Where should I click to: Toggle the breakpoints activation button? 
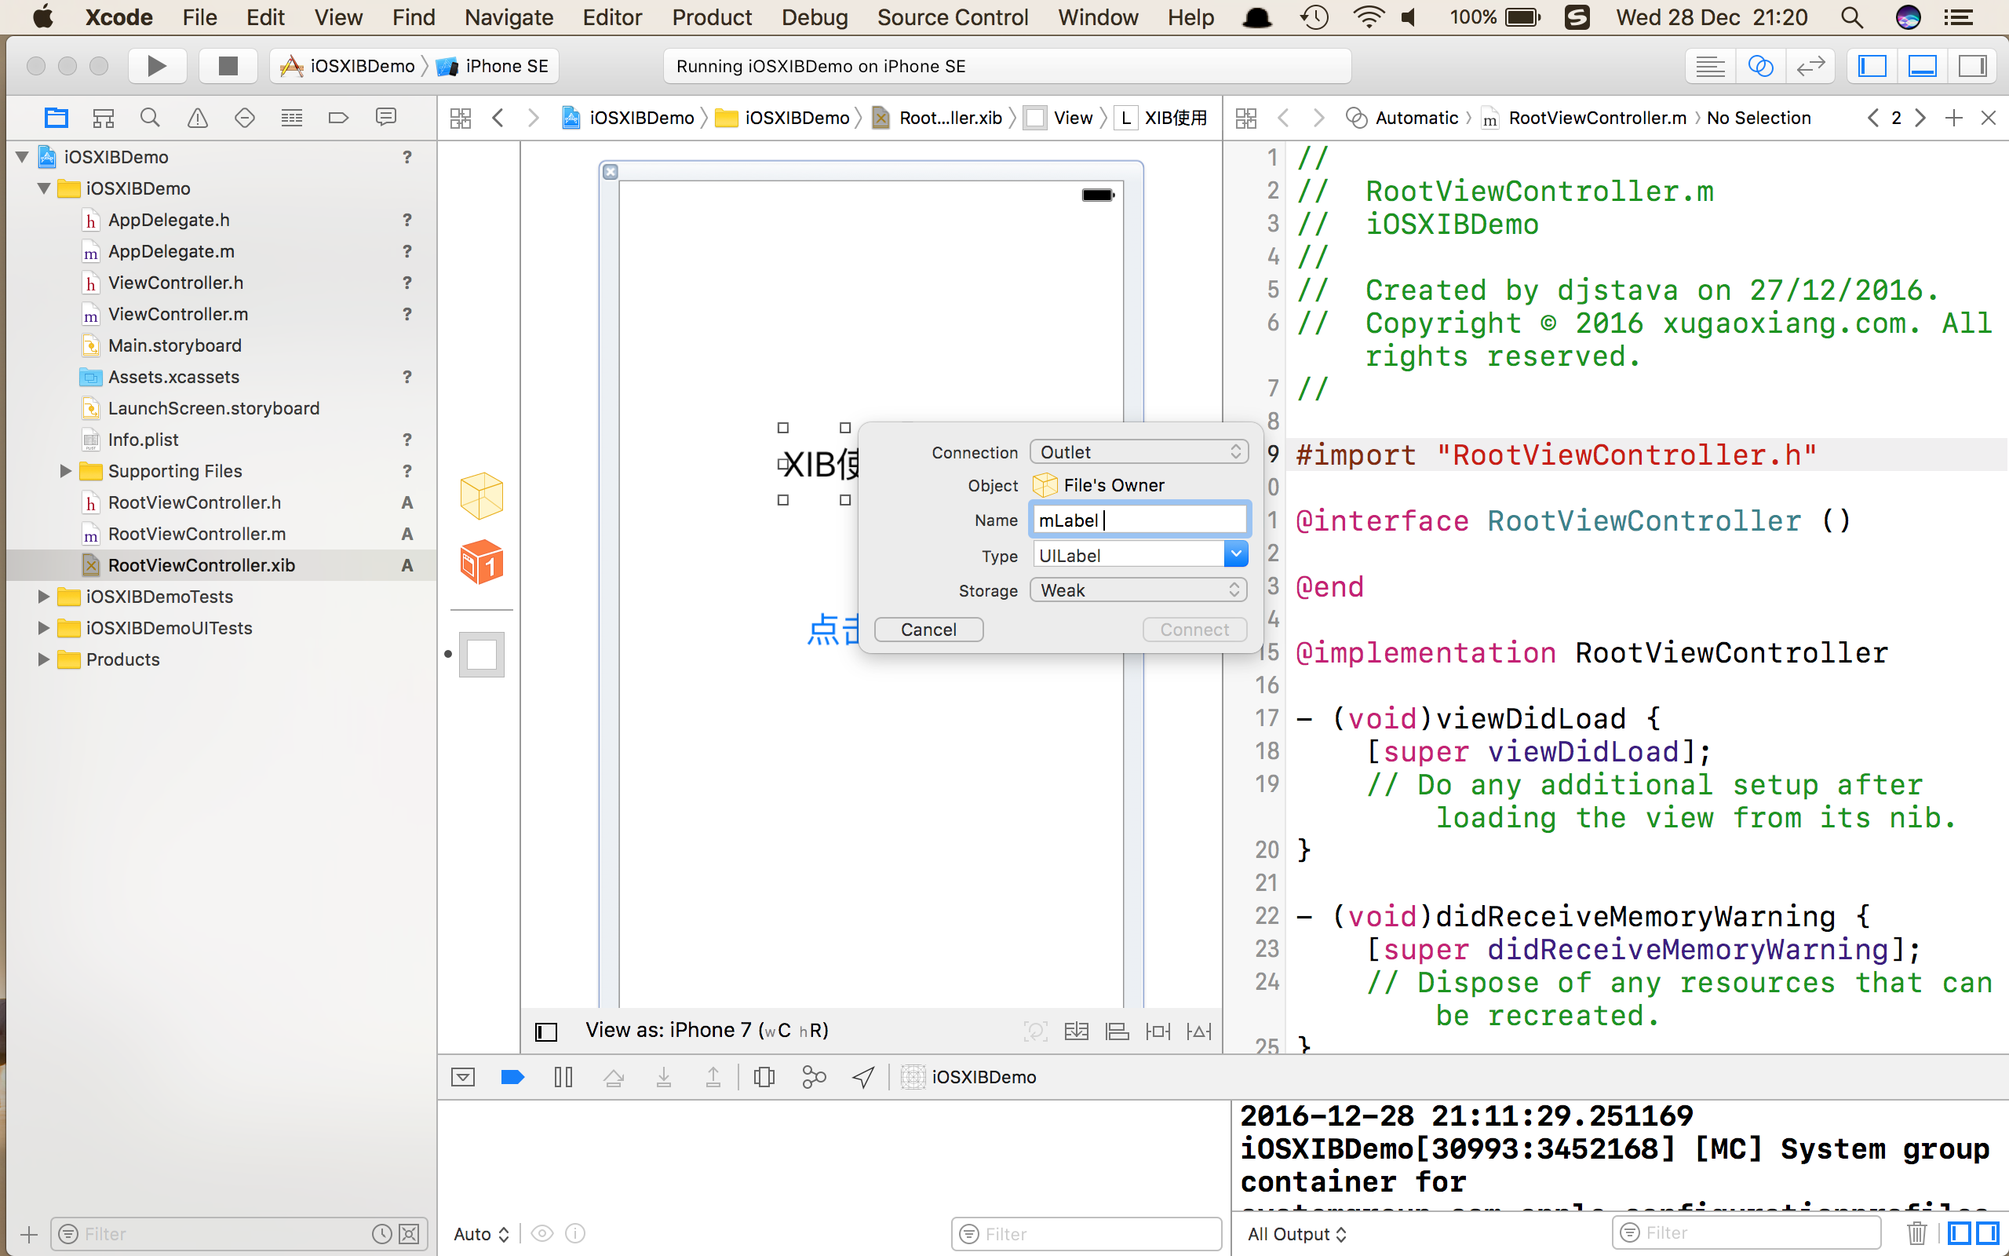coord(513,1077)
